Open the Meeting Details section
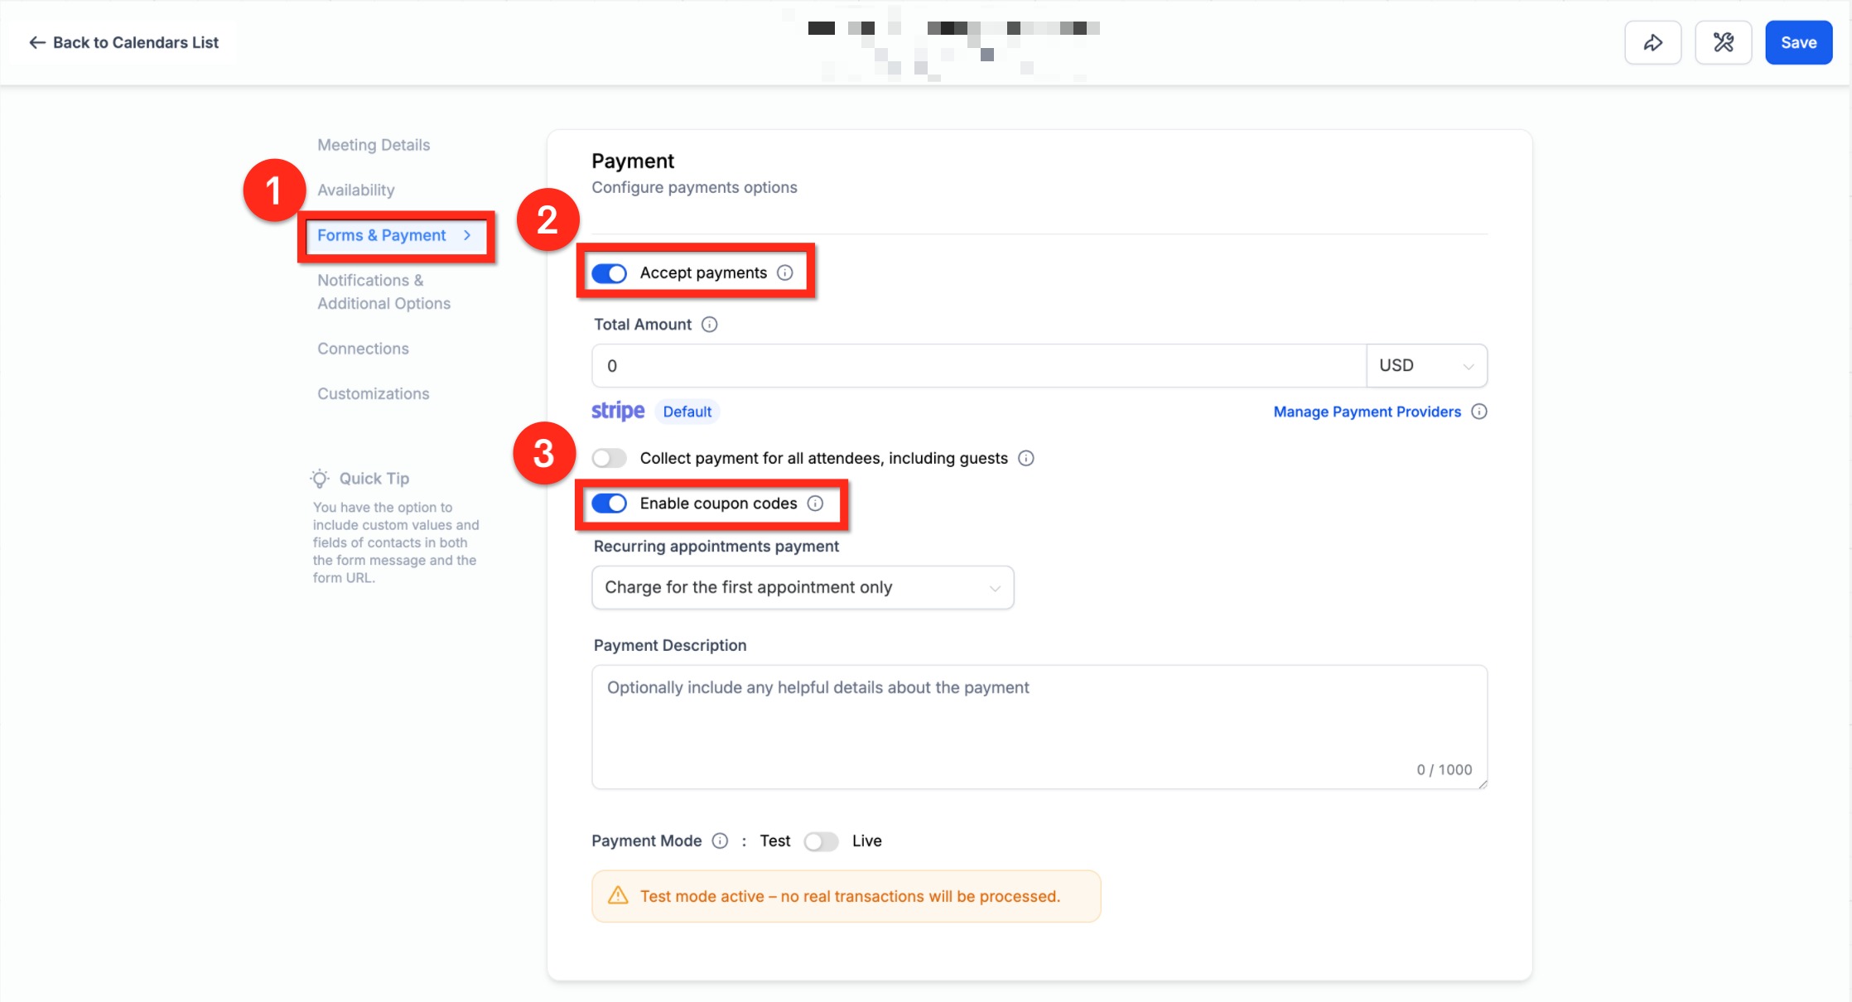This screenshot has height=1002, width=1852. click(374, 145)
